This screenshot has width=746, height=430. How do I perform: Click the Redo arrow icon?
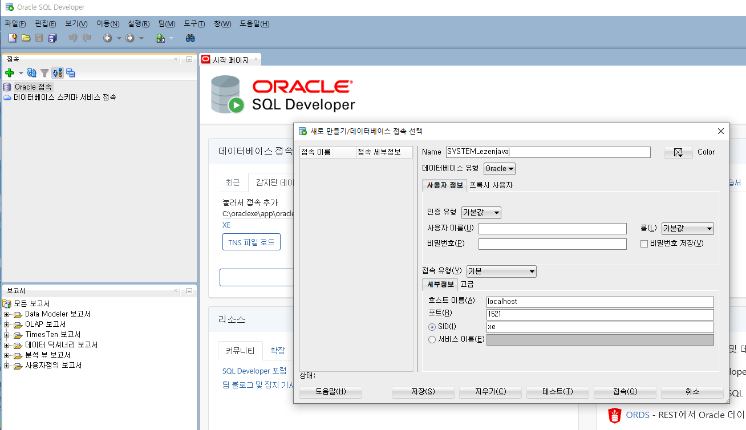pos(87,38)
